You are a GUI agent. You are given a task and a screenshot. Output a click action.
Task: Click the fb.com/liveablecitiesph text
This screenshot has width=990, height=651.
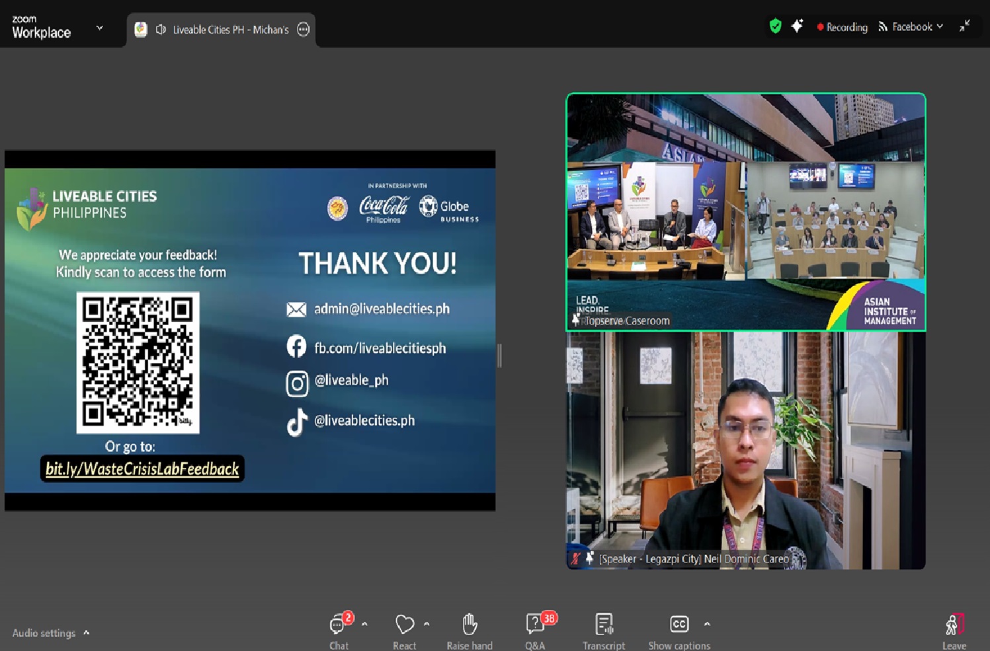(x=380, y=348)
